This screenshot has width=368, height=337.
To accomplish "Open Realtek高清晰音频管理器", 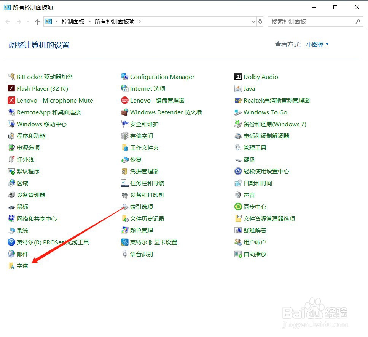I will tap(276, 100).
